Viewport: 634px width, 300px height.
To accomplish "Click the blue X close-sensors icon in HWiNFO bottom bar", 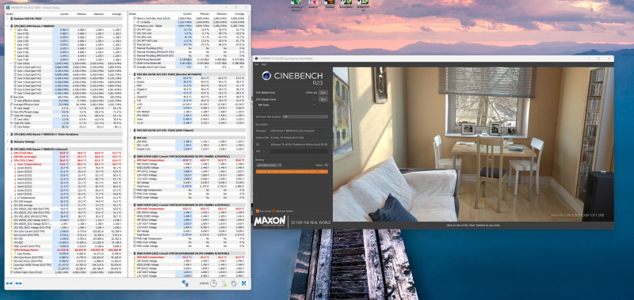I will tap(243, 283).
